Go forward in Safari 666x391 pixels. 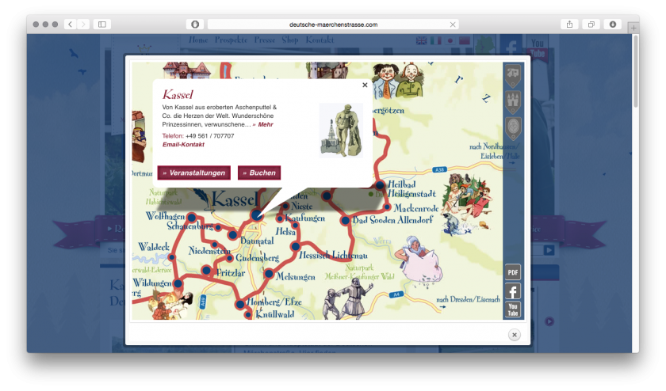84,25
